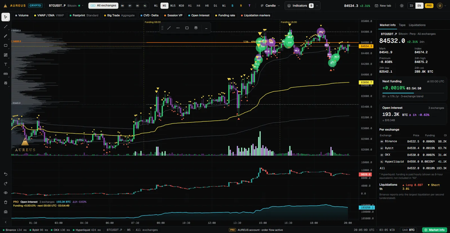Open the user account menu

pos(442,6)
